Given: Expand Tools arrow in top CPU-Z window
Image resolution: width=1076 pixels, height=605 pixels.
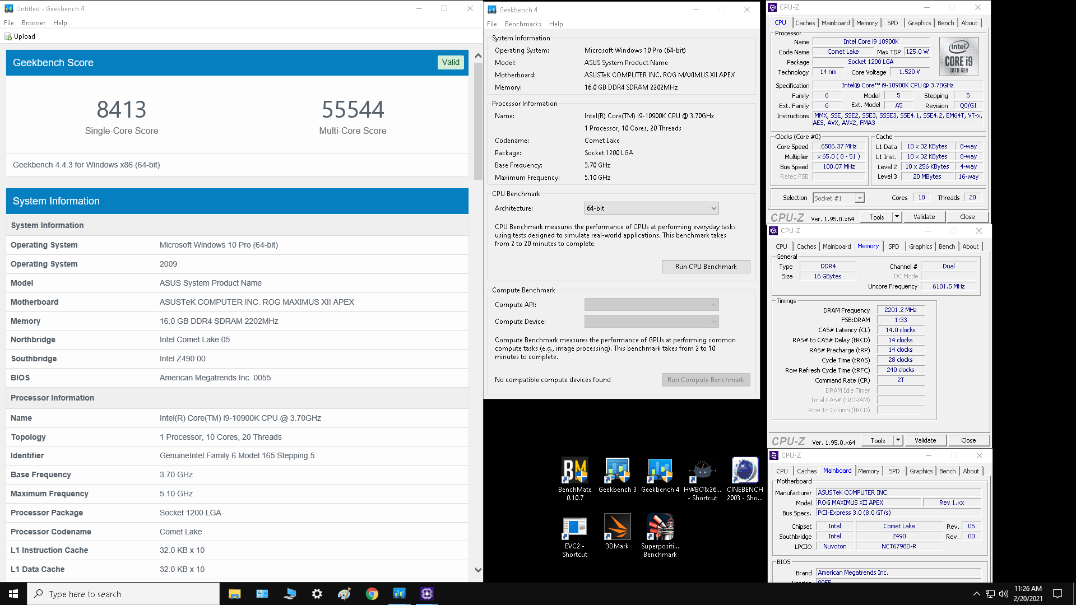Looking at the screenshot, I should pos(897,217).
